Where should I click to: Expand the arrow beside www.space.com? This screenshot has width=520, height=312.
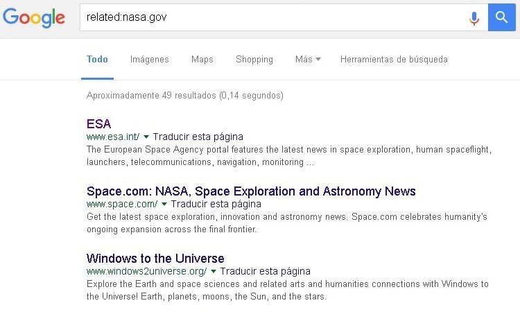(164, 205)
